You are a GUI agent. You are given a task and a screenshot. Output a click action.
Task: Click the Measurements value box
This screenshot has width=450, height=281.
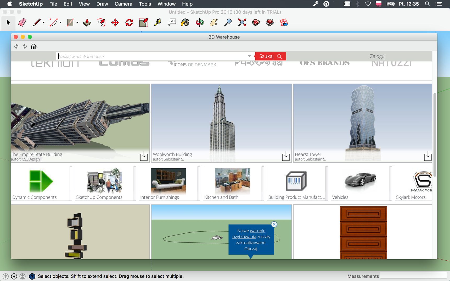[x=413, y=276]
